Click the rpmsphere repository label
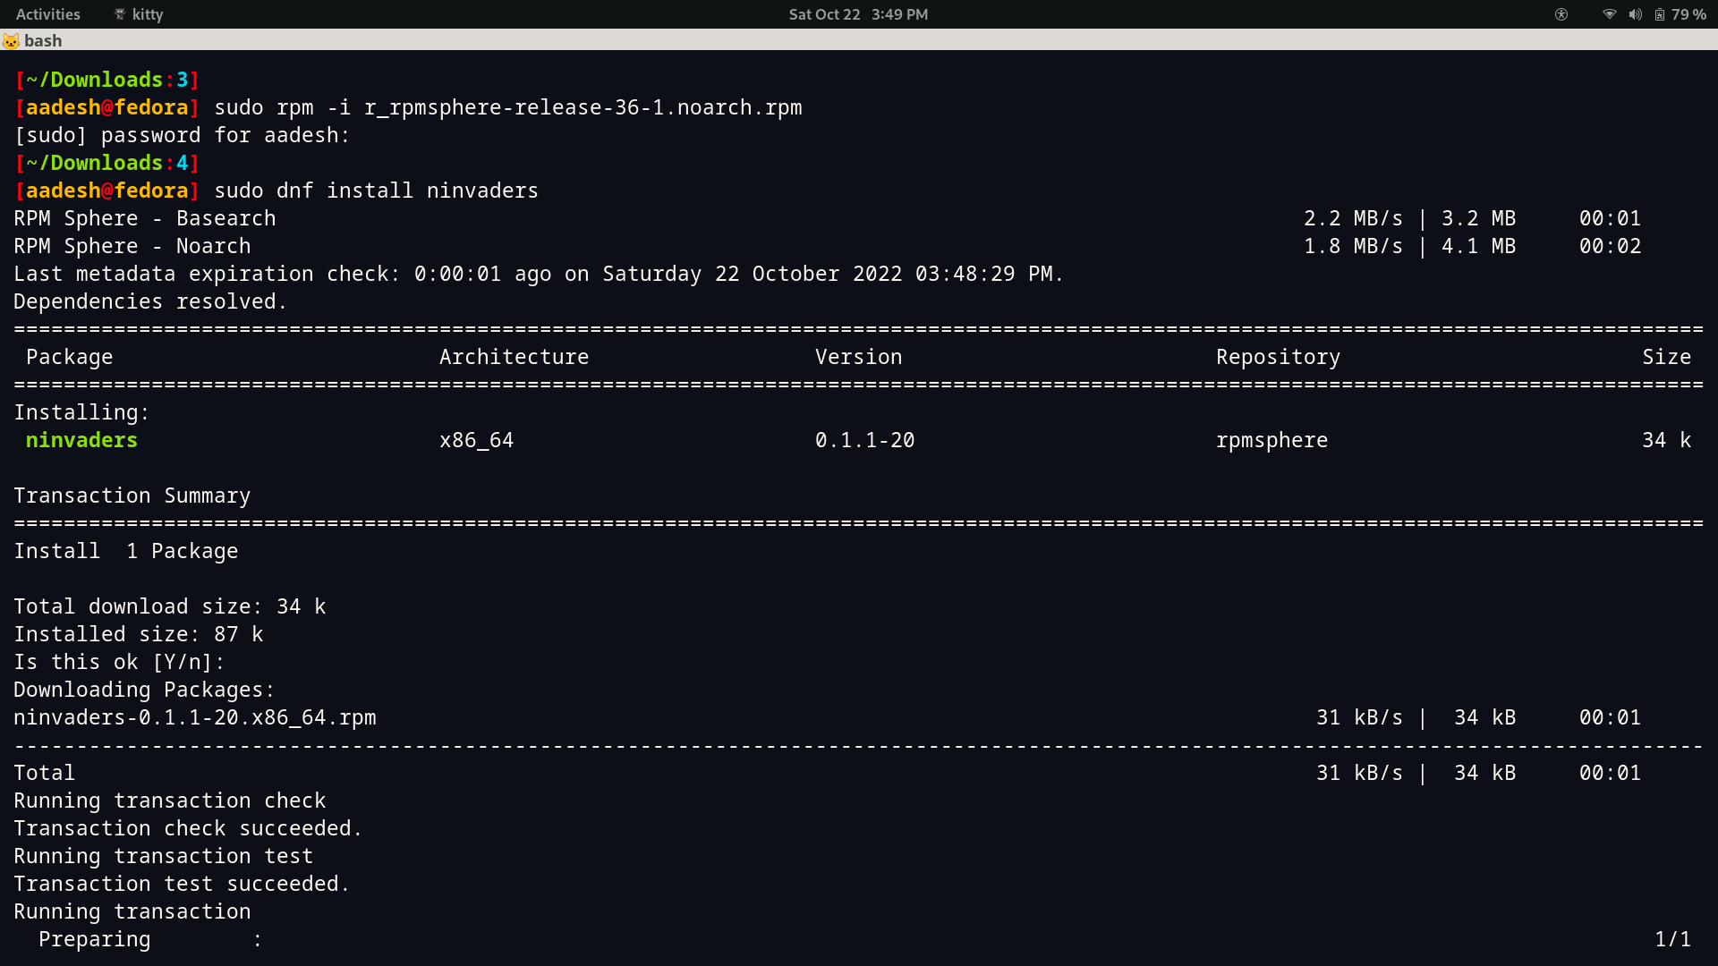Image resolution: width=1718 pixels, height=966 pixels. coord(1272,440)
